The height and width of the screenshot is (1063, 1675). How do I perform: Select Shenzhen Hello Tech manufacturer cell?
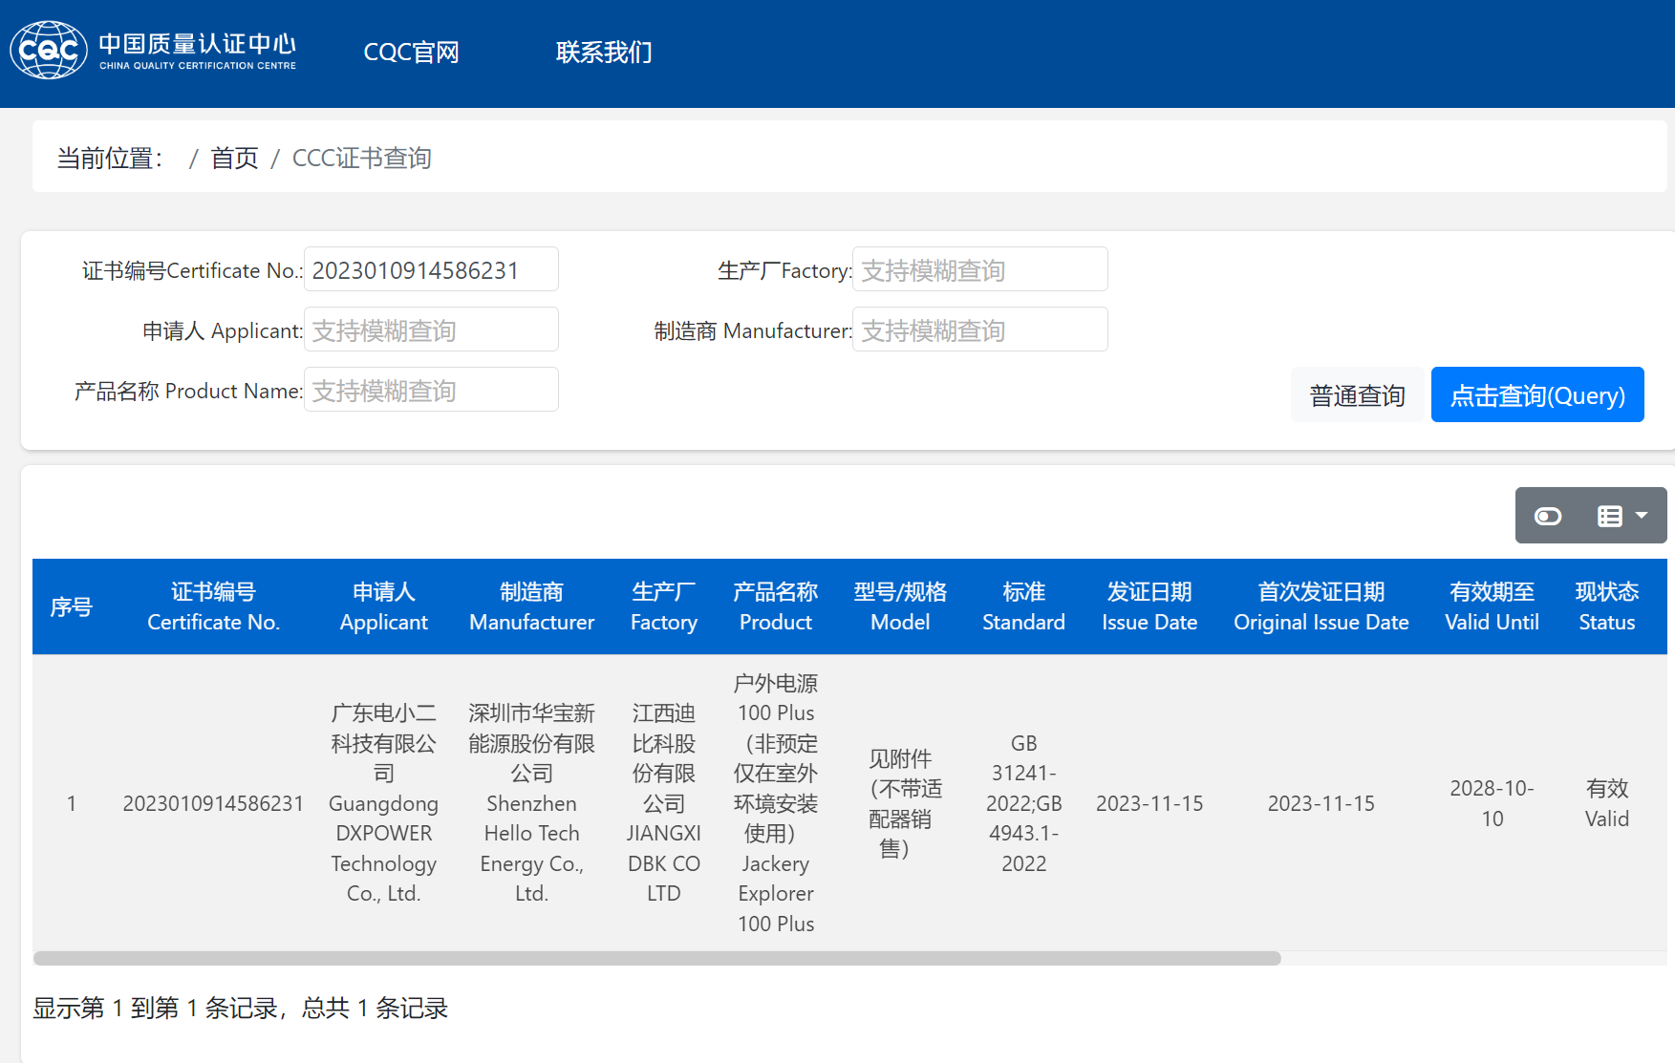coord(532,803)
